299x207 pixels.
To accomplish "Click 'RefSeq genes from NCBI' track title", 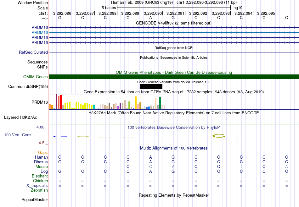I will pyautogui.click(x=174, y=48).
